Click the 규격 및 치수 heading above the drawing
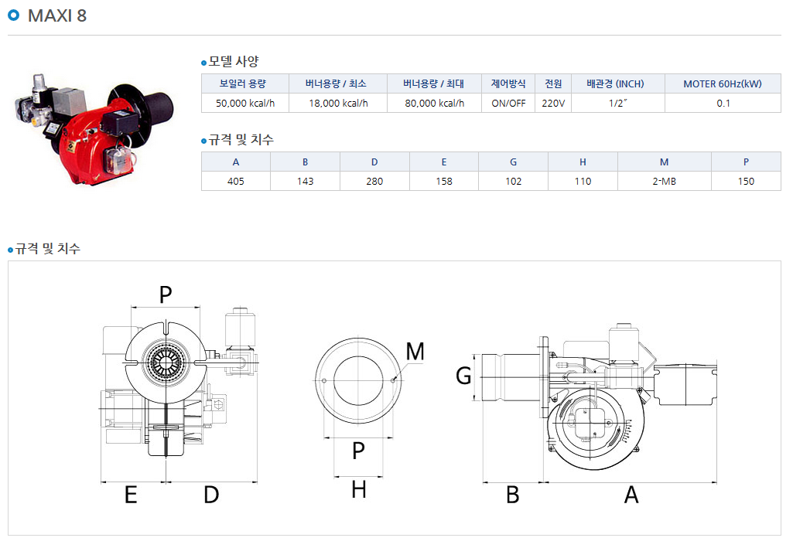The image size is (793, 548). [47, 249]
